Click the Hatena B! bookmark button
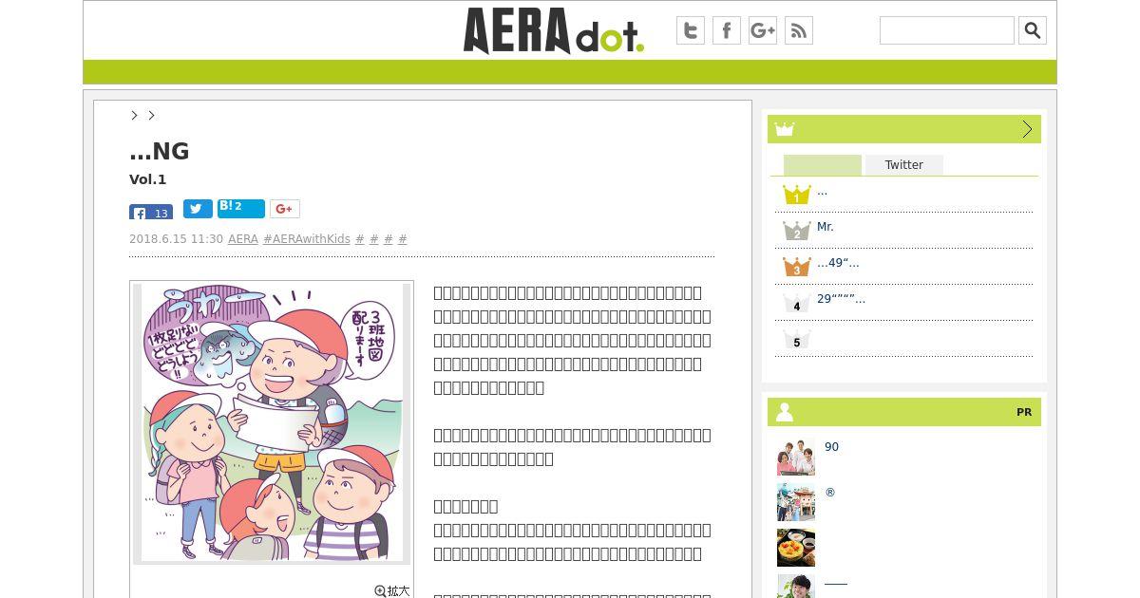The width and height of the screenshot is (1140, 598). (241, 209)
